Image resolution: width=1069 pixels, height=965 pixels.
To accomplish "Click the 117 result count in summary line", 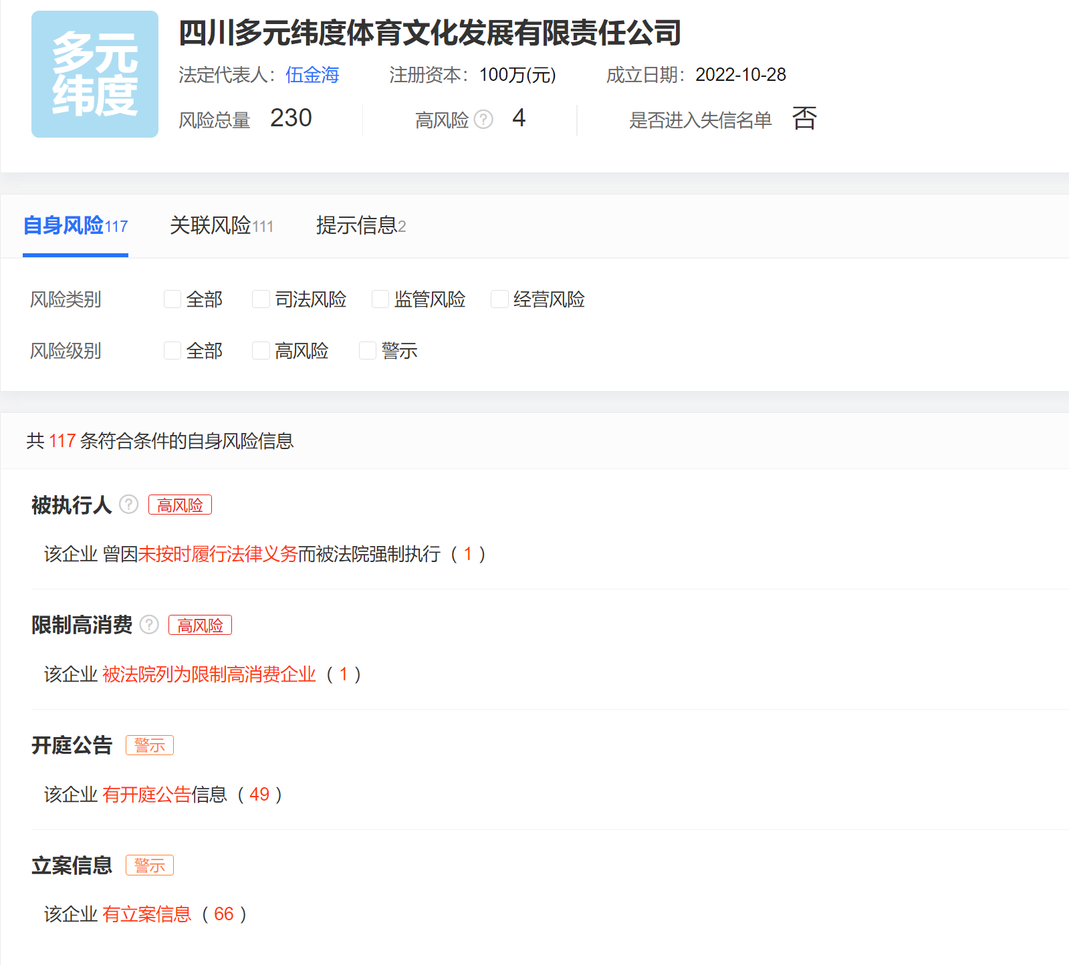I will click(x=62, y=441).
